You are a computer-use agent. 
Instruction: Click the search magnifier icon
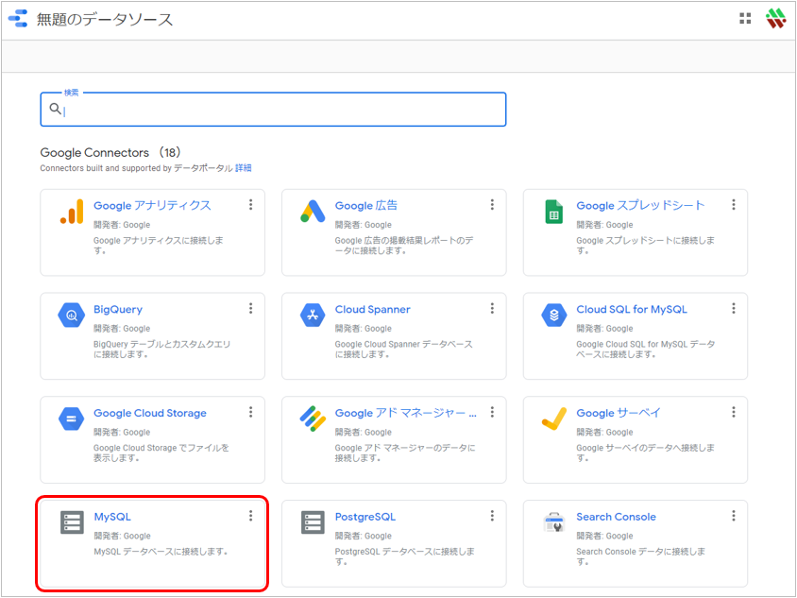pos(55,109)
